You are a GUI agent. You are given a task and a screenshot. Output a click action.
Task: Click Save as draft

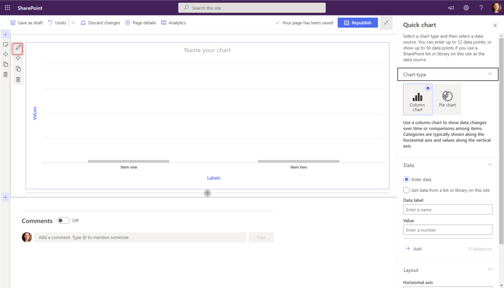click(27, 23)
